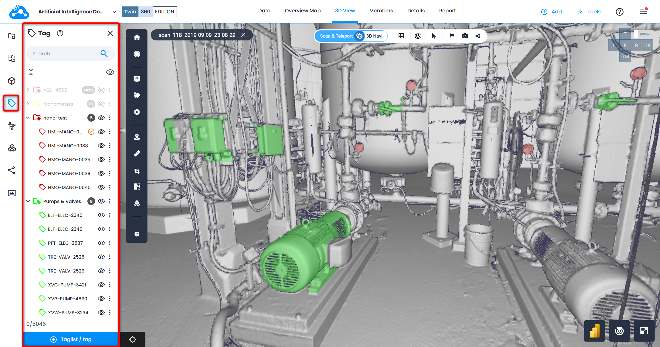Toggle visibility of Pumps & Valves group
Viewport: 660px width, 347px height.
tap(101, 201)
